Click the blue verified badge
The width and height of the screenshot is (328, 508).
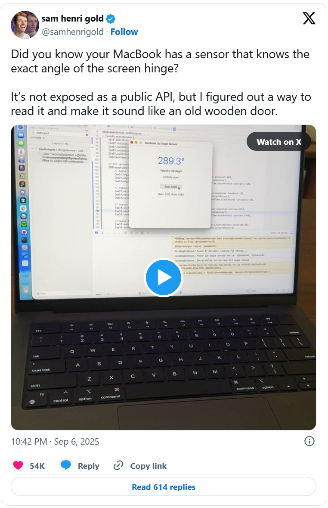coord(111,19)
